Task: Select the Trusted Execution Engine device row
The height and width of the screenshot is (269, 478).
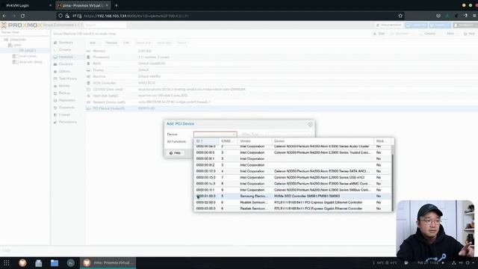Action: (x=293, y=152)
